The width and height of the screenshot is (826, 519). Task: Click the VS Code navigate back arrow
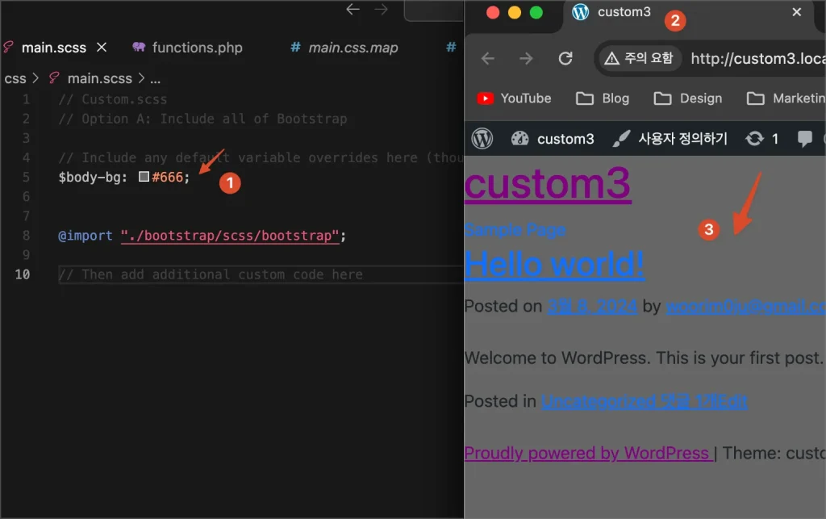click(352, 10)
